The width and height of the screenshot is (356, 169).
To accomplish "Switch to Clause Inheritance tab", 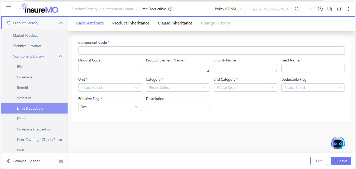I will tap(175, 23).
